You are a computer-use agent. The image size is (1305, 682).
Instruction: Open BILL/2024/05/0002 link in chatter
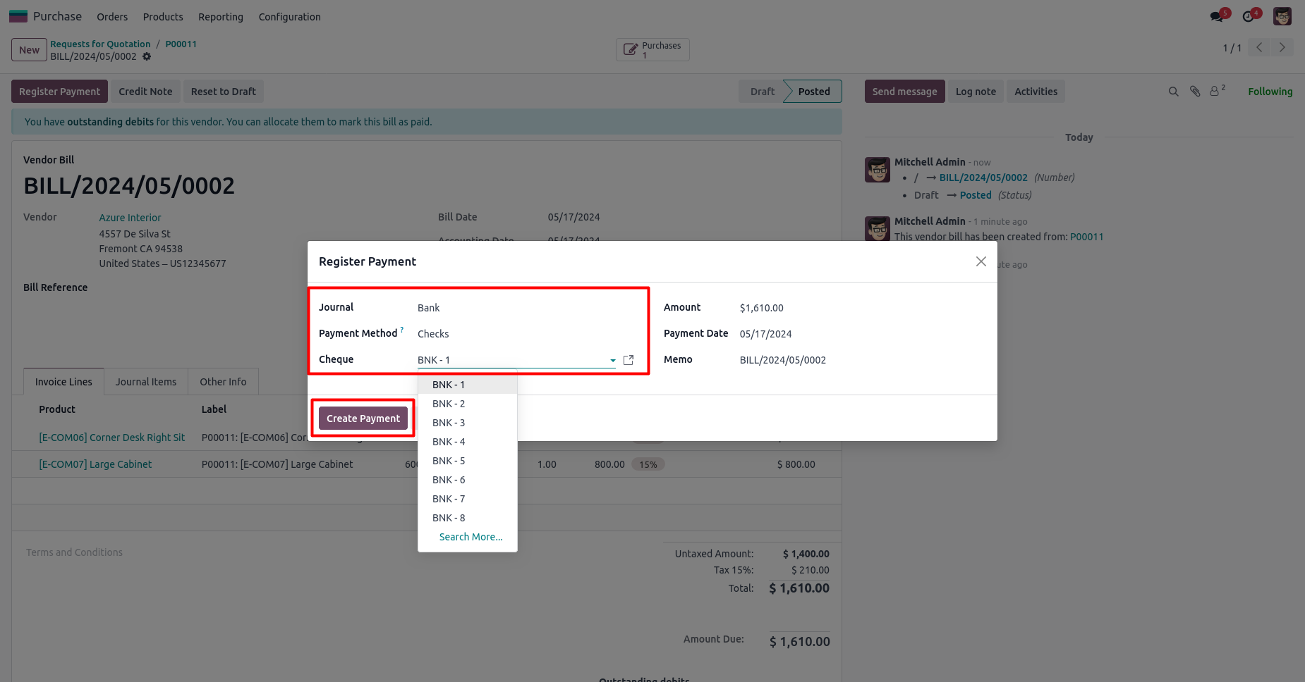click(983, 178)
